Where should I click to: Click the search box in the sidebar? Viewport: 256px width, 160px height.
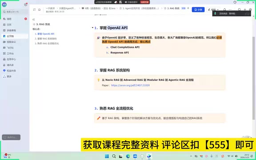point(15,12)
